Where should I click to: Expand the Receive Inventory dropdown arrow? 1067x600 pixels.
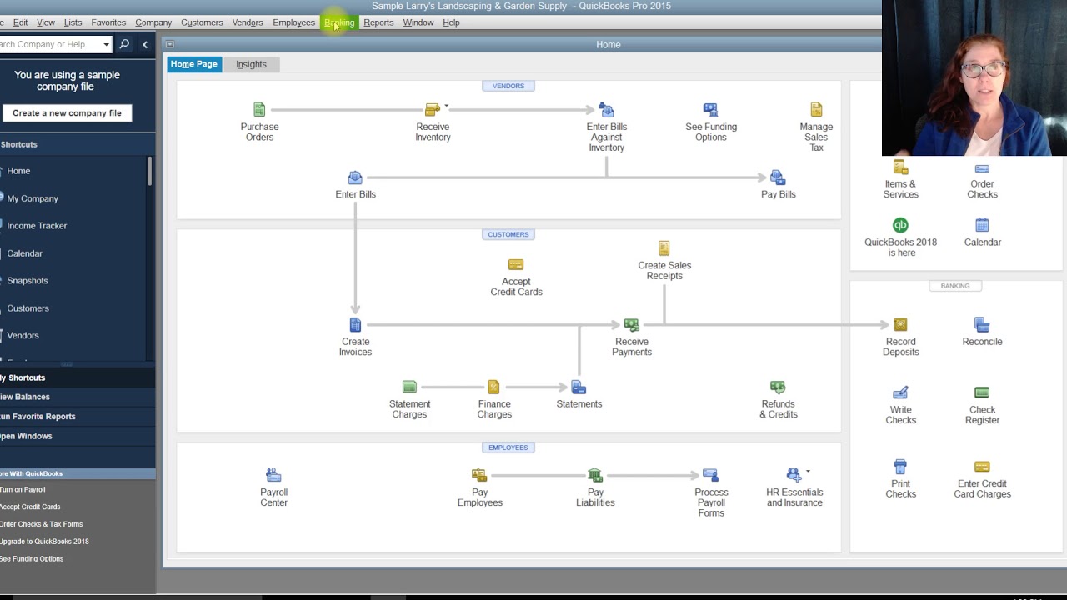pos(446,106)
